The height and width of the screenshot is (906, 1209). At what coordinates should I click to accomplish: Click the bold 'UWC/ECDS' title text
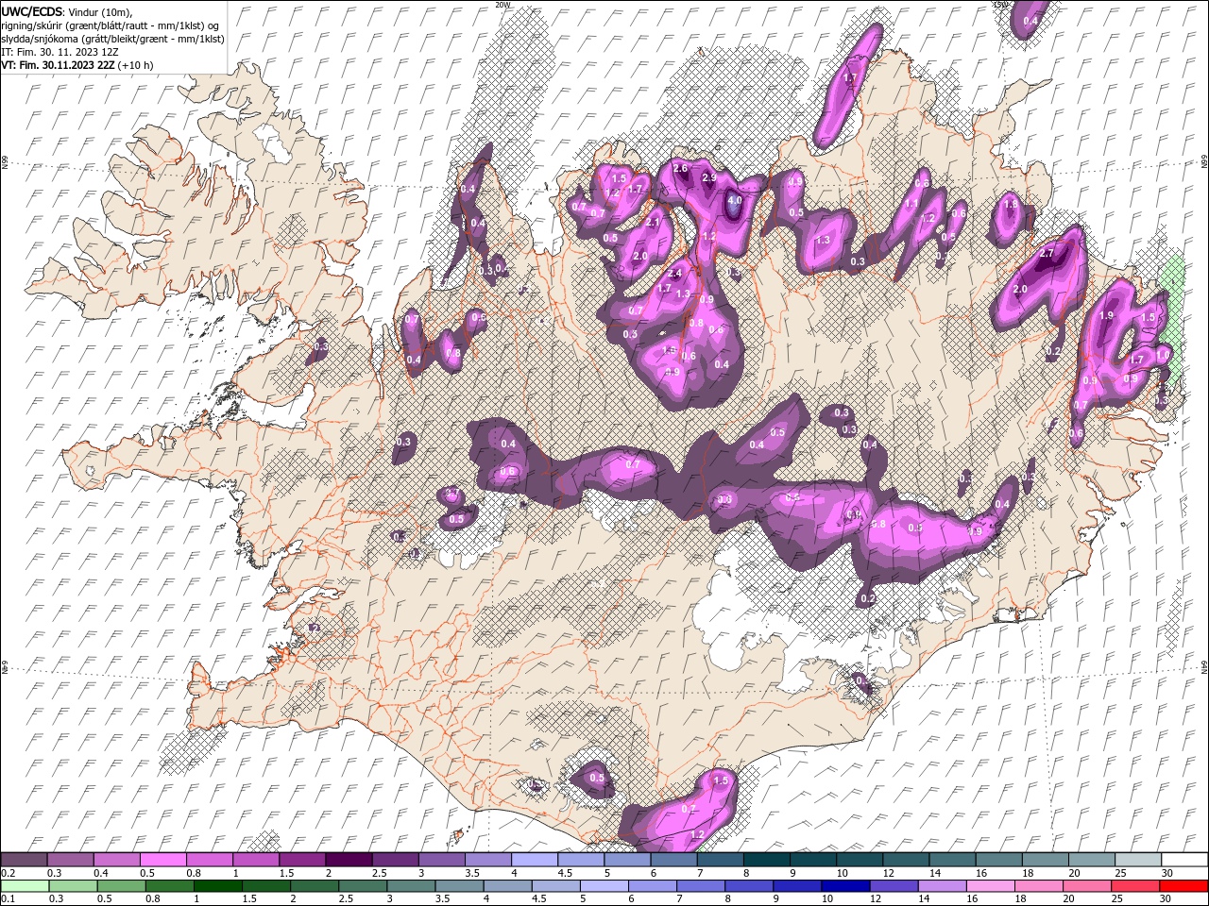point(32,10)
